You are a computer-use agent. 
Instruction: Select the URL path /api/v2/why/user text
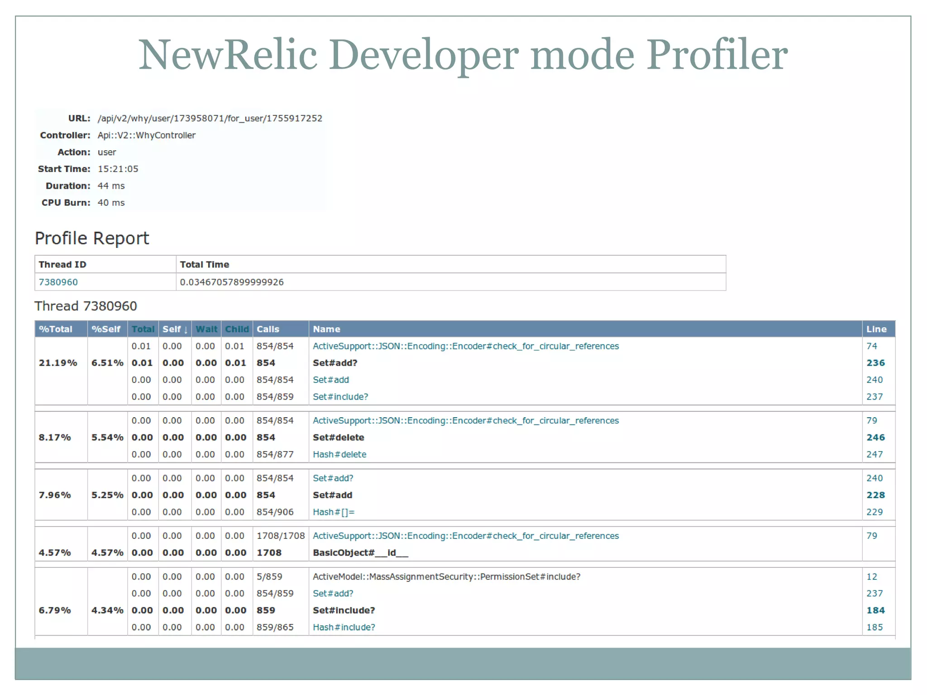[x=210, y=119]
